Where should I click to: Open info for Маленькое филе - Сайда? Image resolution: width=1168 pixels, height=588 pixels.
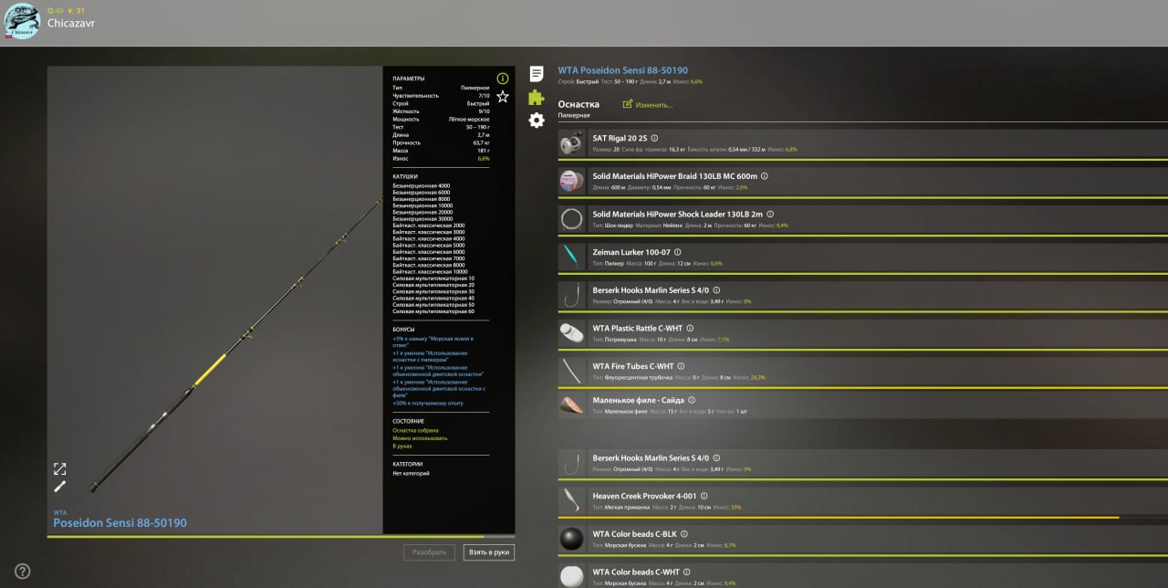[x=692, y=400]
